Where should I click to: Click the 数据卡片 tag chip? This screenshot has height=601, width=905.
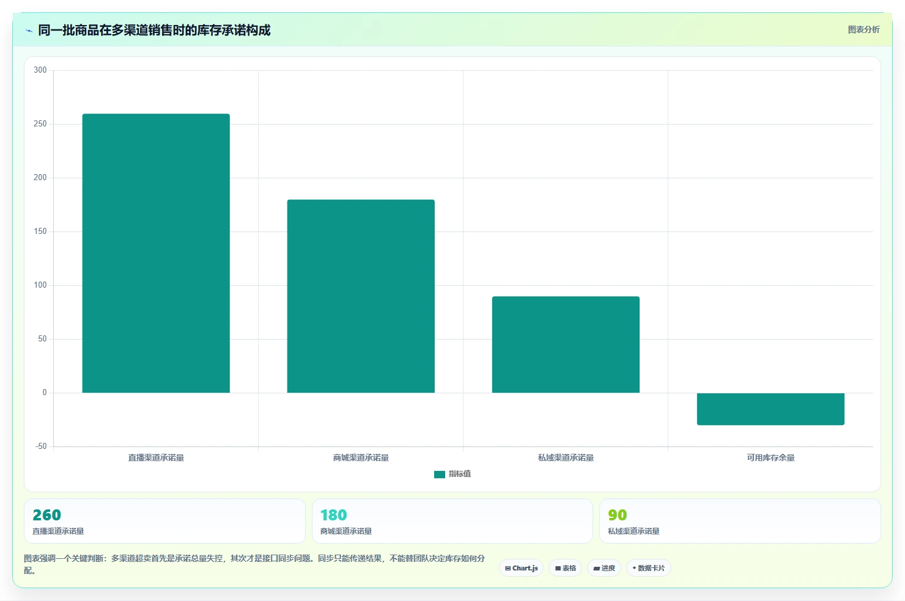649,568
